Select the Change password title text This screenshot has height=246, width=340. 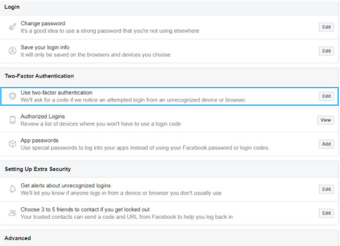pyautogui.click(x=43, y=24)
